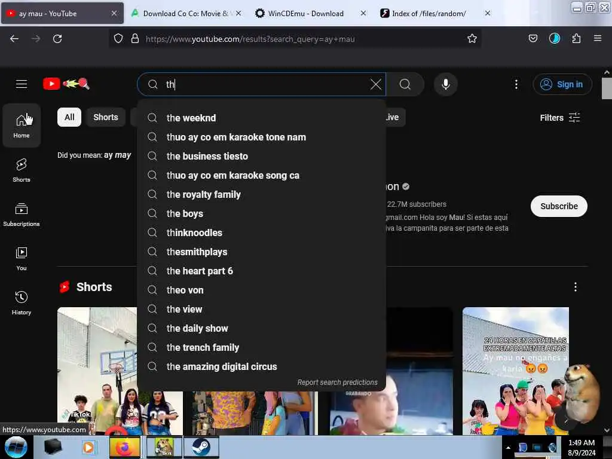This screenshot has height=459, width=612.
Task: Choose suggestion 'theo von'
Action: point(262,290)
